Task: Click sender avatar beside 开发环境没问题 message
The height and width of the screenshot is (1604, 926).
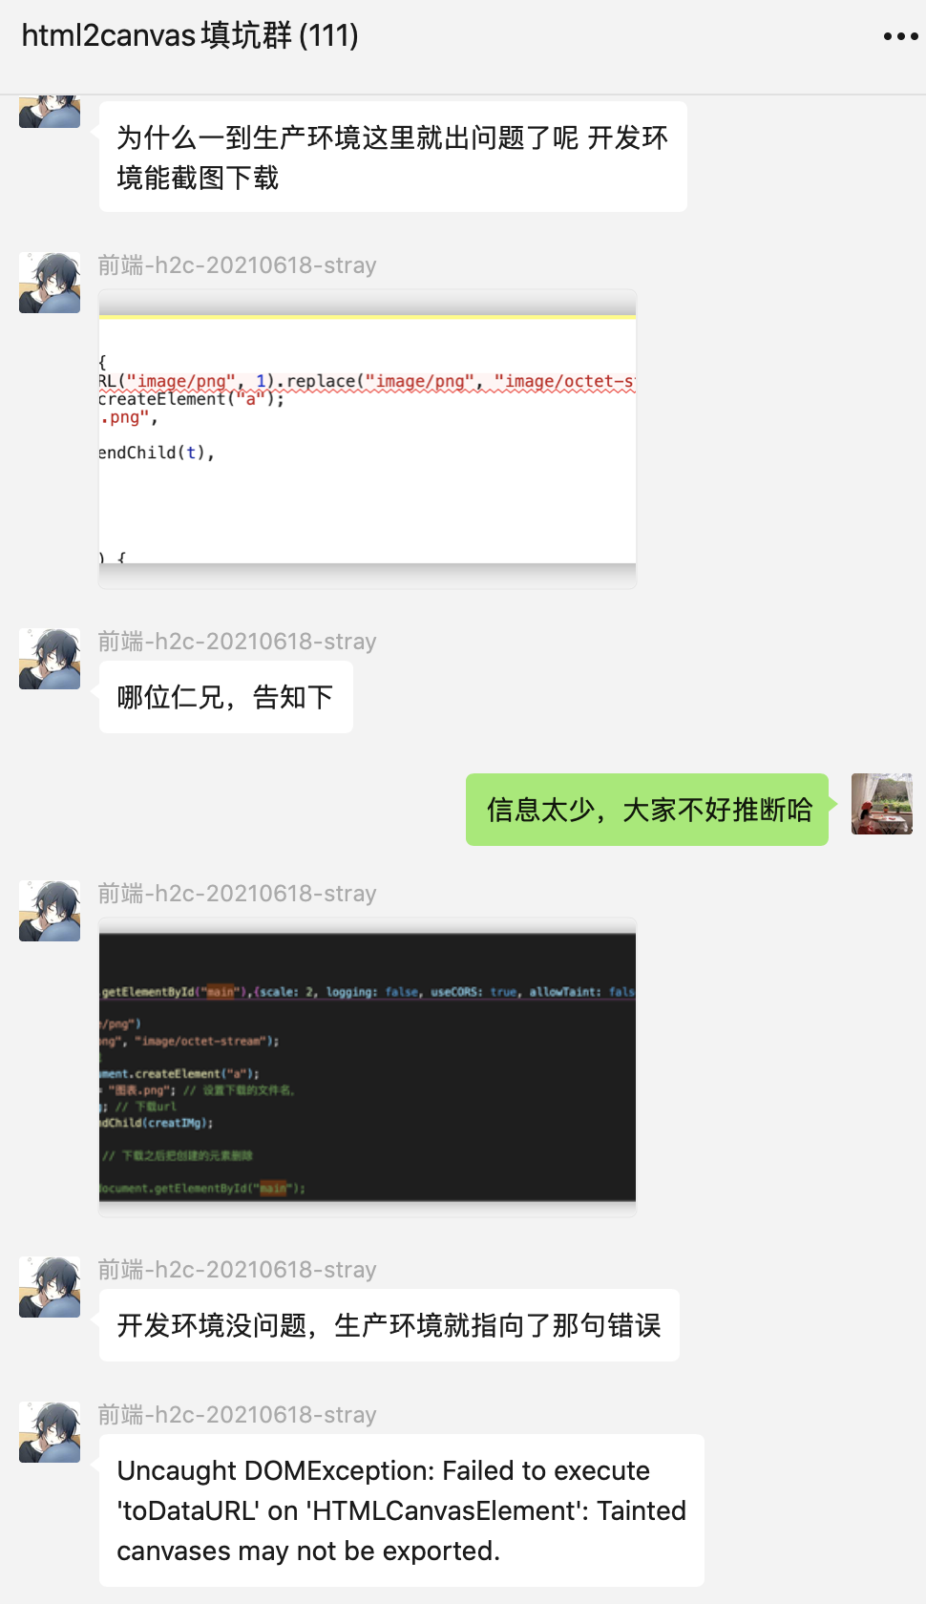Action: (x=50, y=1287)
